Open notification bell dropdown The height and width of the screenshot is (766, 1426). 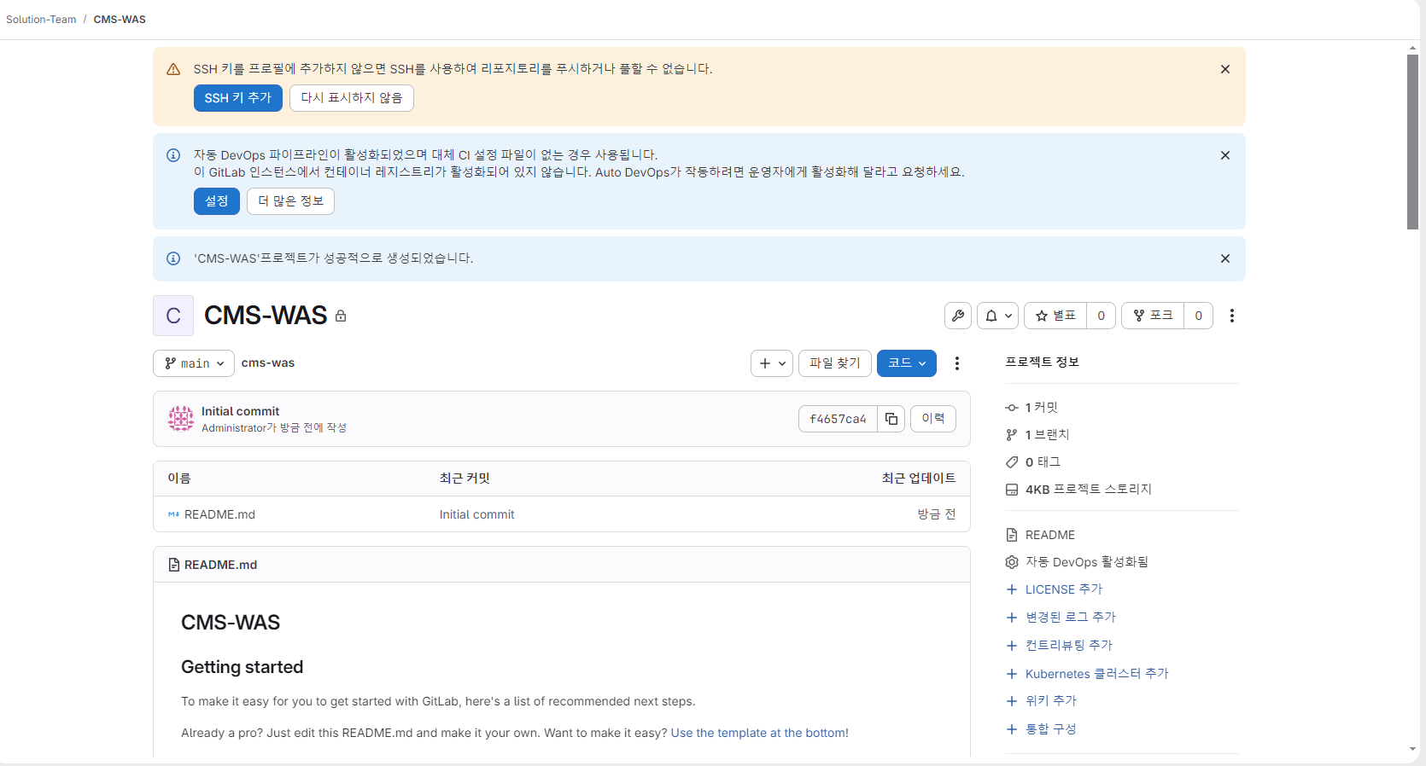997,316
